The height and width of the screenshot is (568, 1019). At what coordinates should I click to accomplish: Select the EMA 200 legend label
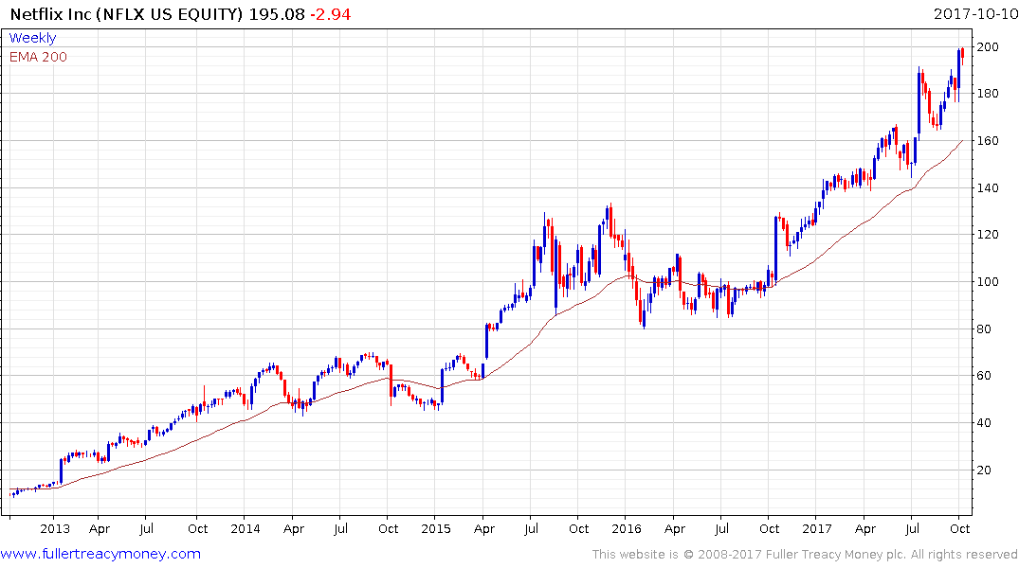[38, 57]
